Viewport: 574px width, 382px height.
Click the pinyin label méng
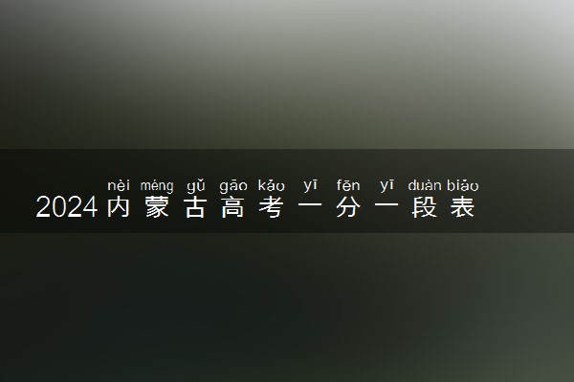(x=157, y=186)
